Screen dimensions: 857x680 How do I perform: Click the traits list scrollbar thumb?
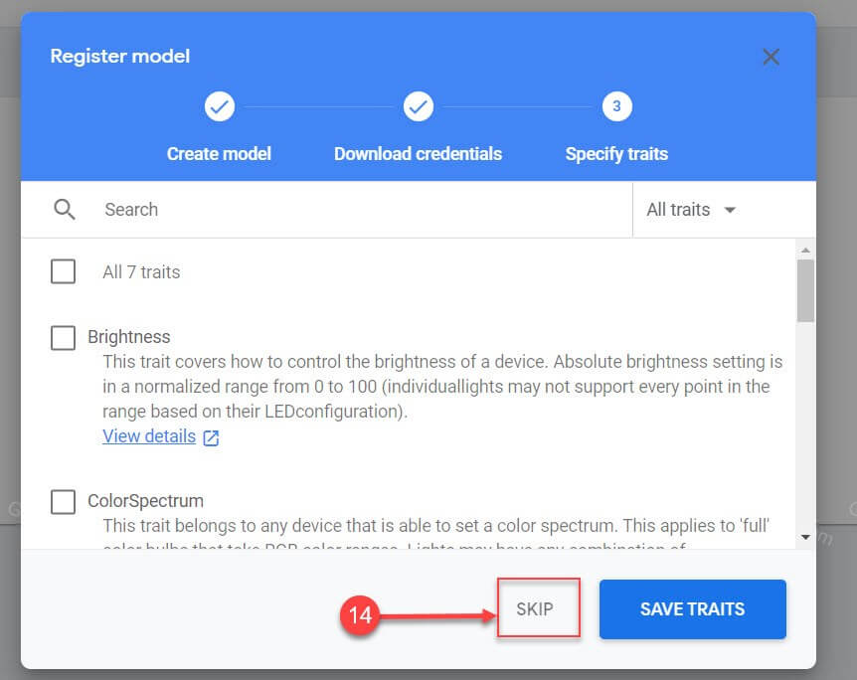coord(805,290)
